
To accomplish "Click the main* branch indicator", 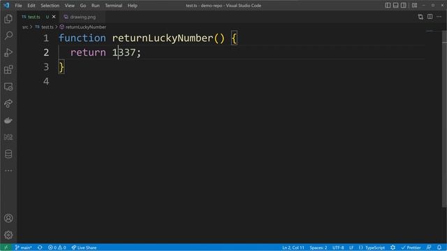I will 23,248.
